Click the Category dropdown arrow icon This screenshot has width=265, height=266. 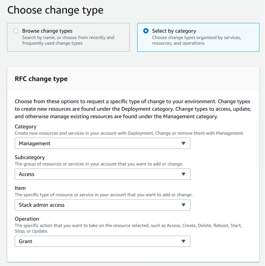[x=183, y=143]
